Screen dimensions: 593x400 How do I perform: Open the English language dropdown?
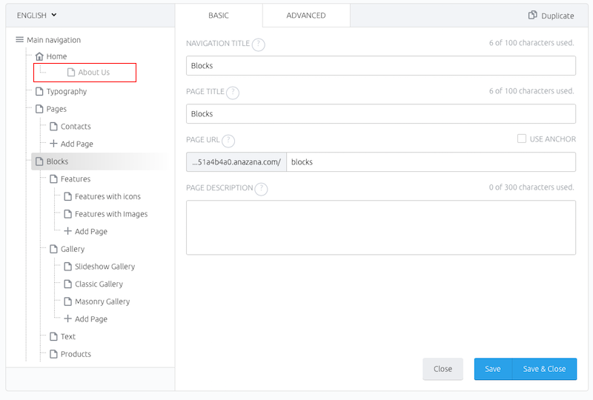(x=36, y=15)
